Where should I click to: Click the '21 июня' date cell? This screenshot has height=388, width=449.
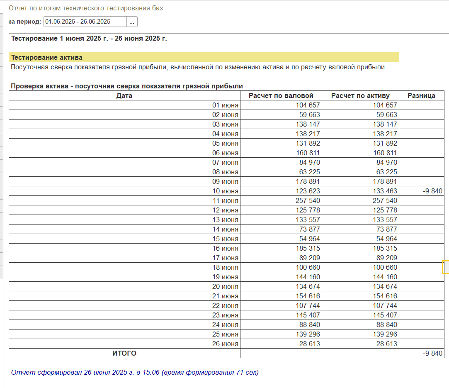(x=124, y=296)
